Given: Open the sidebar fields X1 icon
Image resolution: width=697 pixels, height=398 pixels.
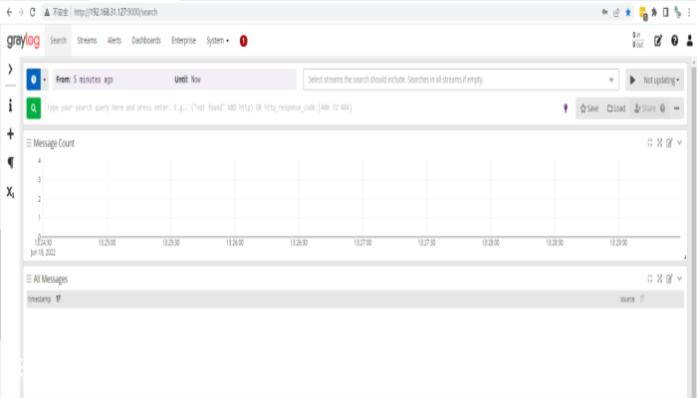Looking at the screenshot, I should [10, 192].
